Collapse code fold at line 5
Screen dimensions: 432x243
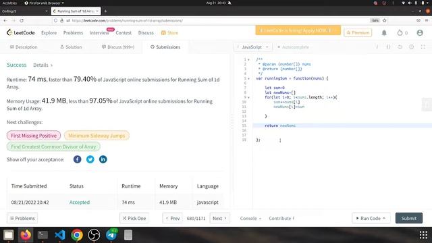point(248,78)
